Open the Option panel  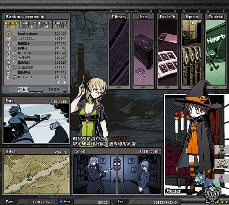pos(192,51)
